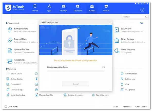Click the download manager arrow icon
This screenshot has width=152, height=111.
(x=142, y=10)
